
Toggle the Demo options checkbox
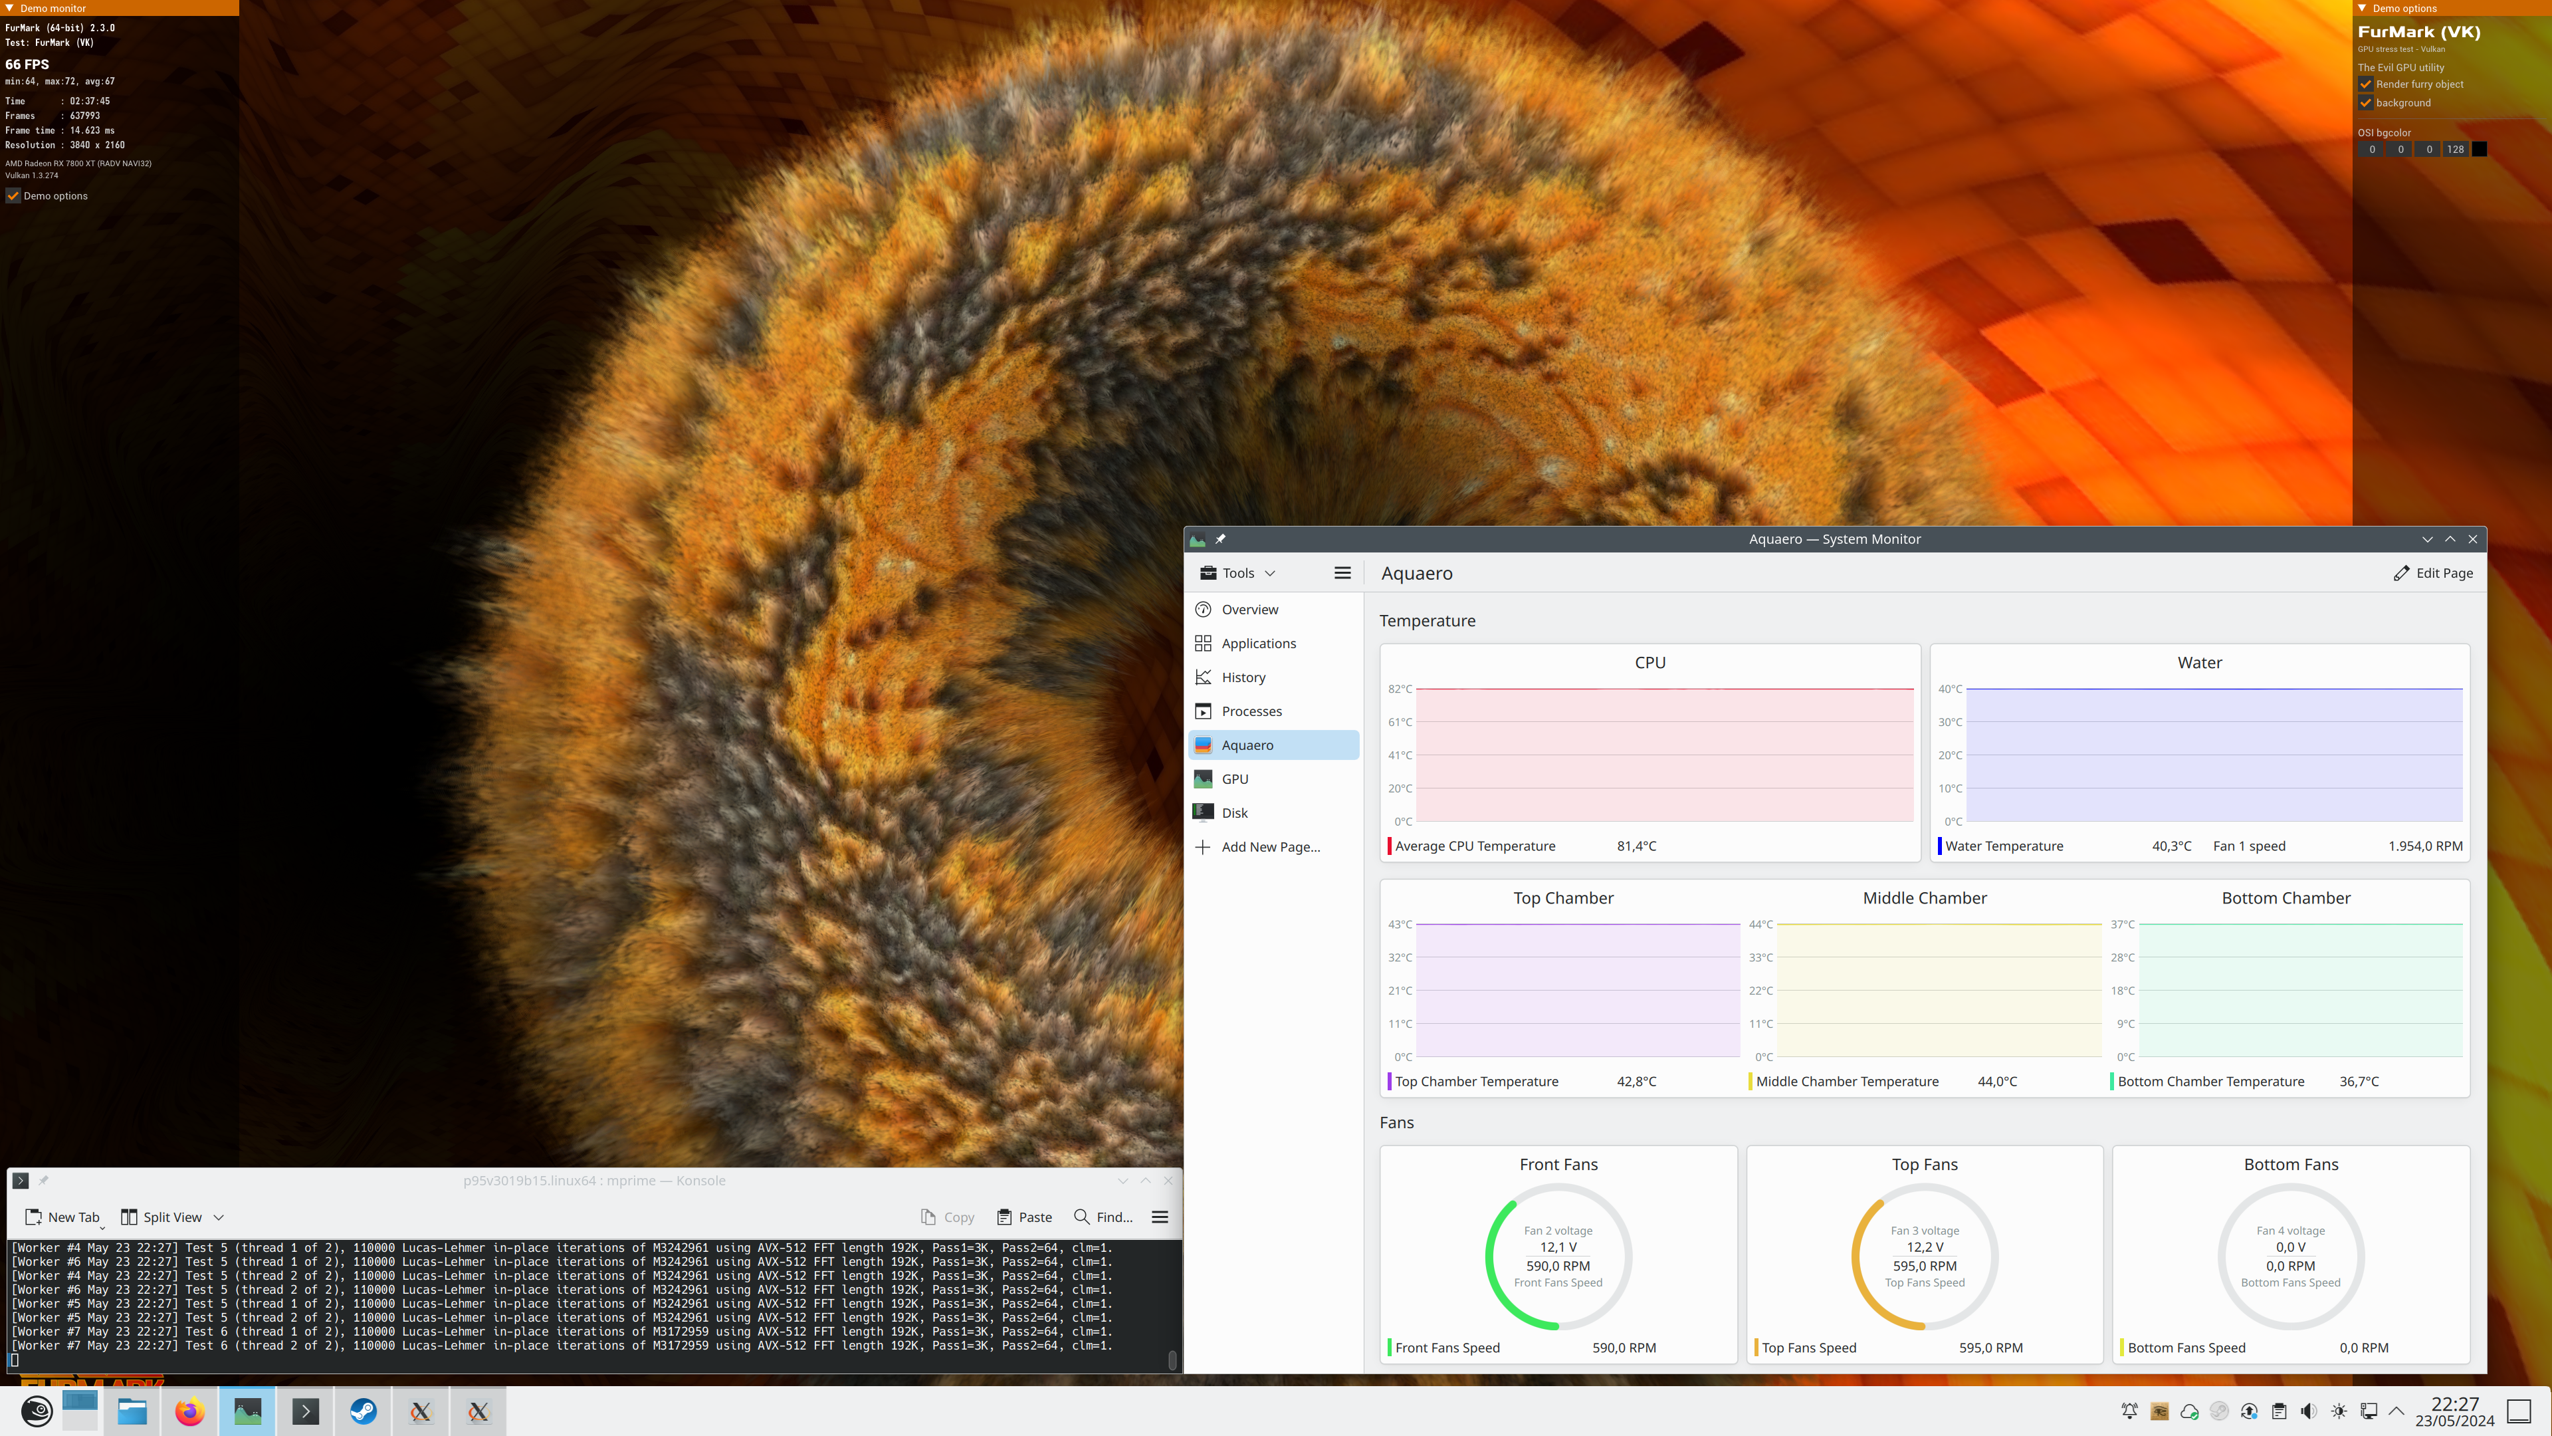(x=14, y=196)
